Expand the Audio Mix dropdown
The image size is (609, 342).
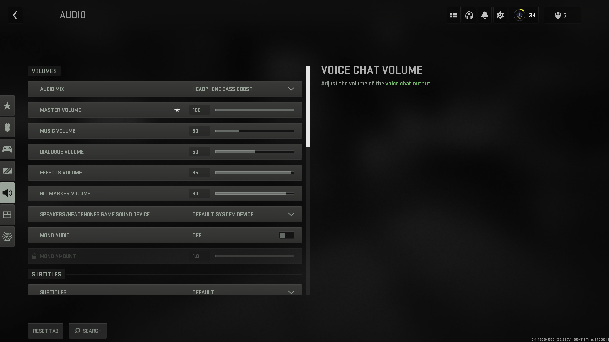coord(291,89)
